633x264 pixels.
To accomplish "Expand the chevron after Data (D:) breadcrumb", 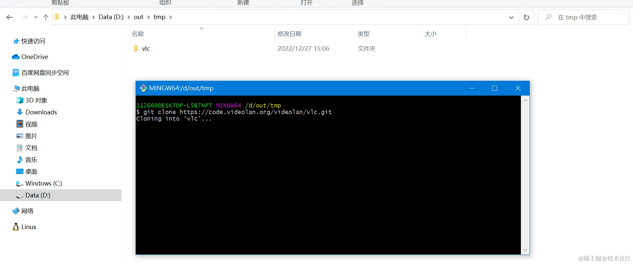I will click(x=129, y=17).
